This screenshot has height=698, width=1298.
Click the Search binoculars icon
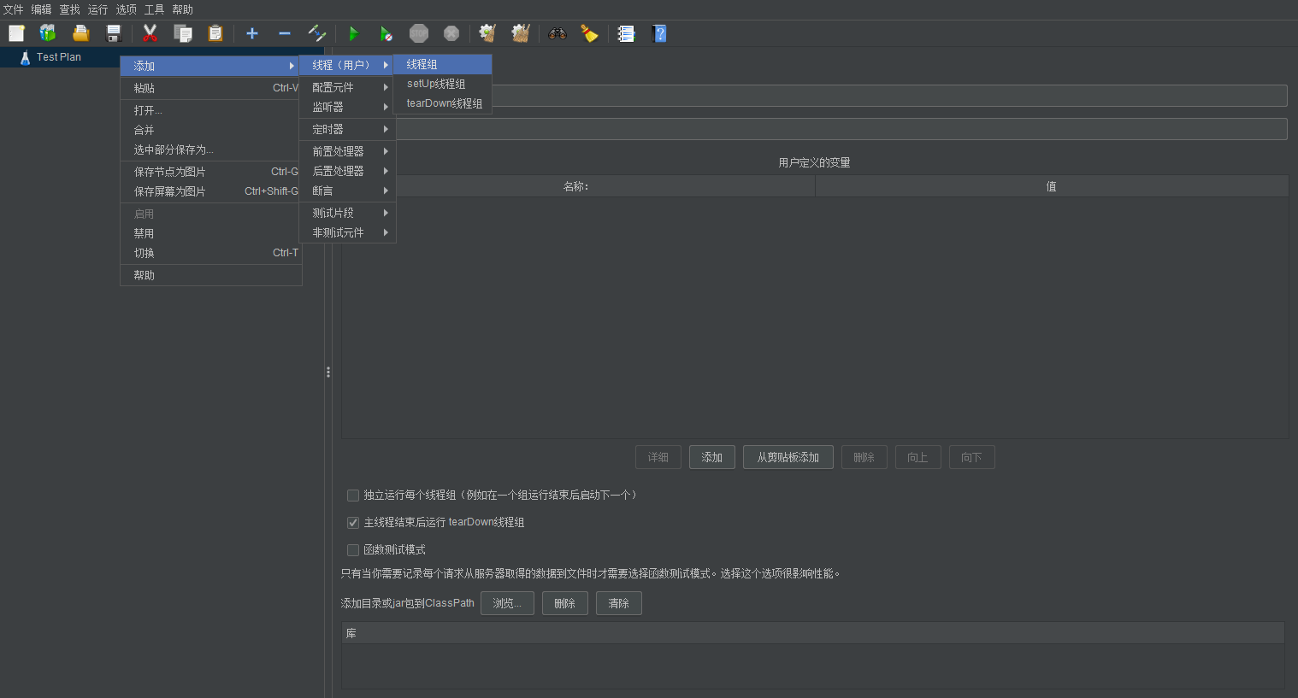click(x=558, y=33)
